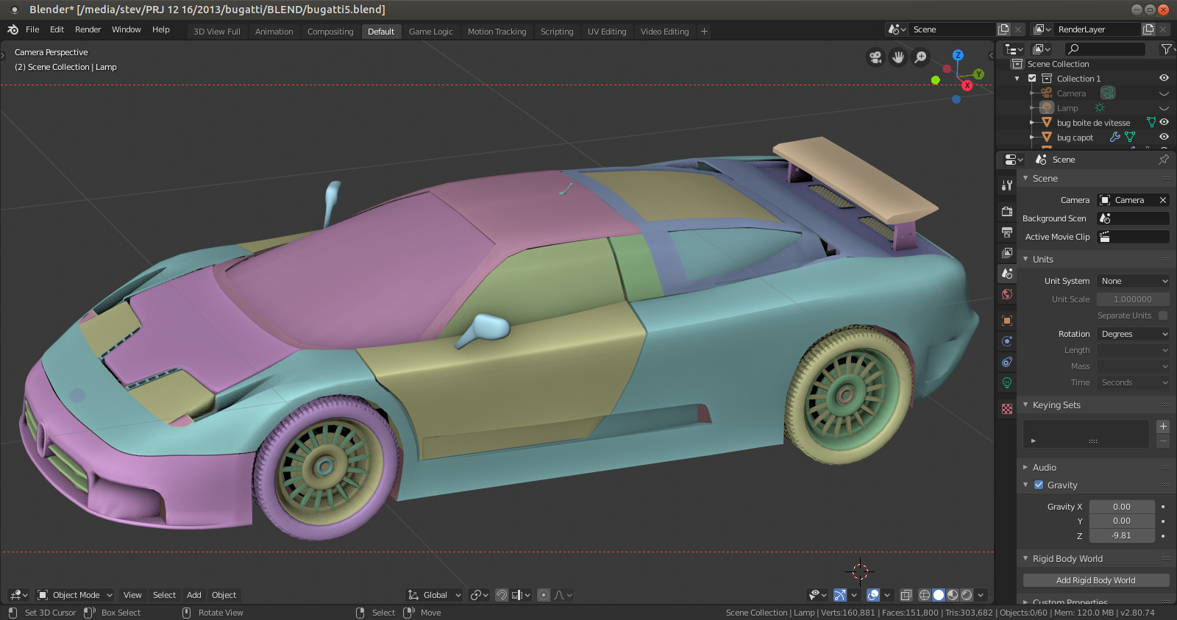
Task: Open the Render properties tab
Action: (x=1007, y=212)
